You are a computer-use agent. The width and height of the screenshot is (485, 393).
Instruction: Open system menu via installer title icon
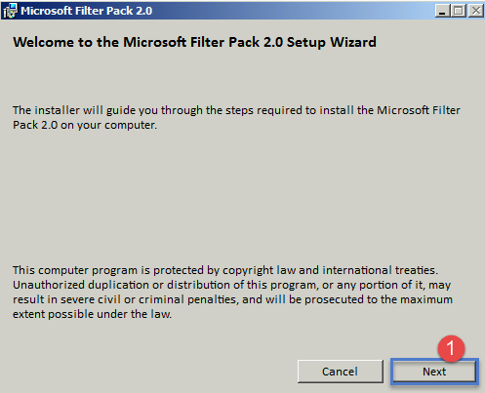click(10, 11)
